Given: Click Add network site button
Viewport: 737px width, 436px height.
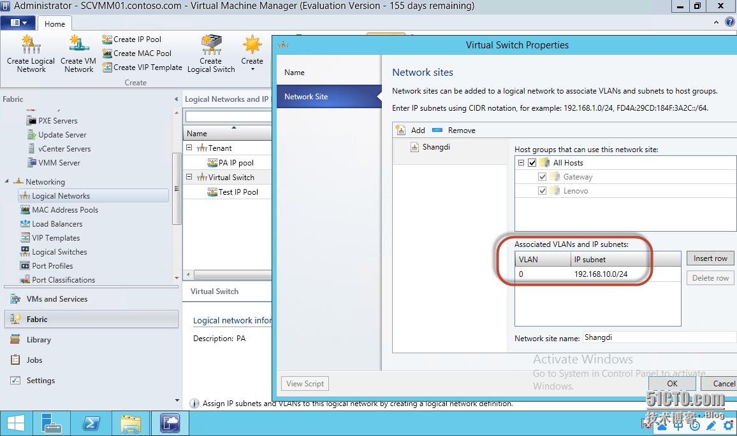Looking at the screenshot, I should coord(411,130).
